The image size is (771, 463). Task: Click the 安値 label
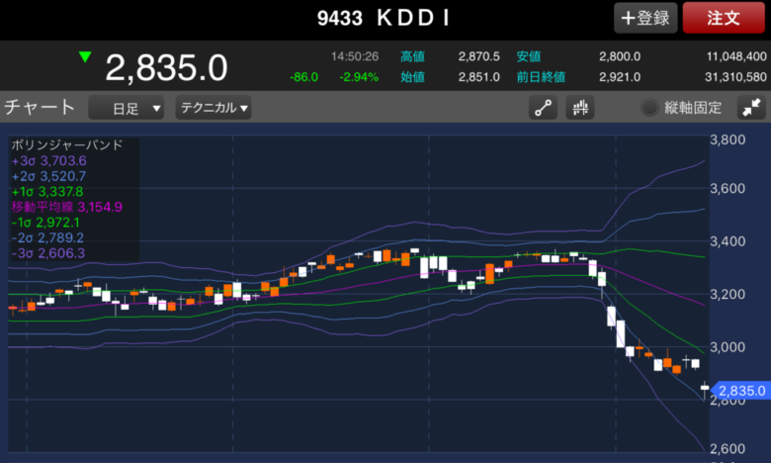coord(529,56)
